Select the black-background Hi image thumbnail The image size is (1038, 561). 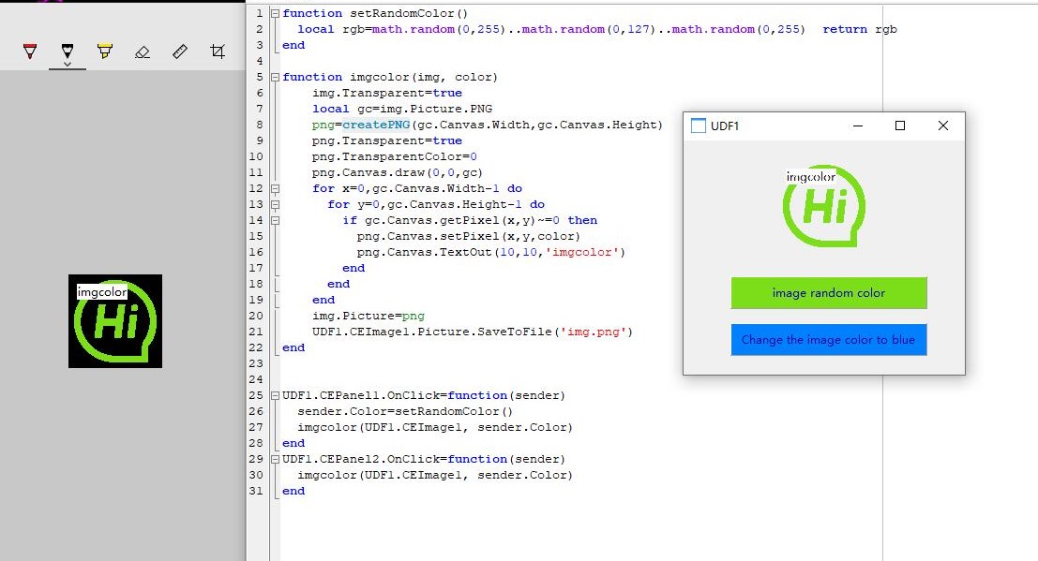pyautogui.click(x=114, y=321)
